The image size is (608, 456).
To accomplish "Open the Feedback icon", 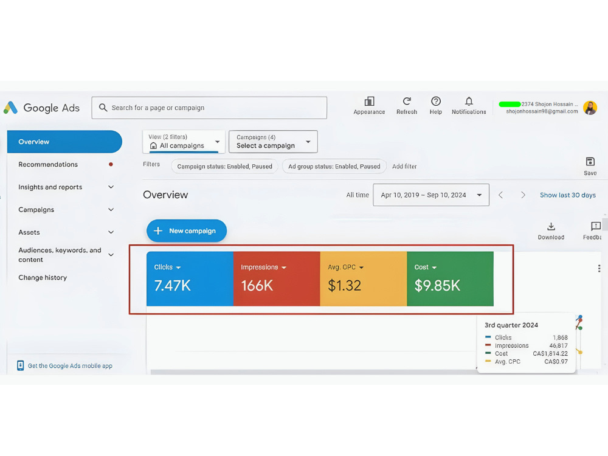I will 596,226.
